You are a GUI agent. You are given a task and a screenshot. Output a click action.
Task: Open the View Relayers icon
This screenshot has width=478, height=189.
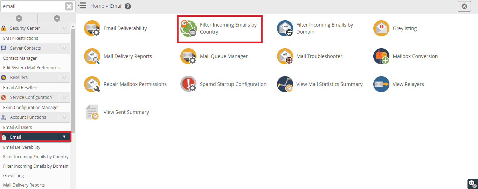click(x=381, y=84)
